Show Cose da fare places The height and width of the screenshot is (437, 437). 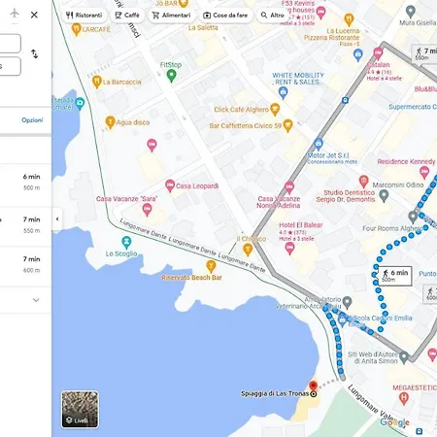225,16
